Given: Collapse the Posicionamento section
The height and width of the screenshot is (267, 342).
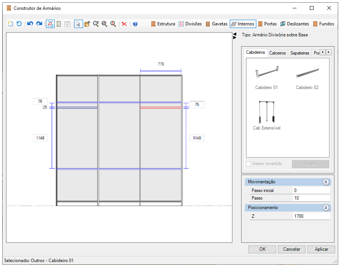Looking at the screenshot, I should click(326, 208).
